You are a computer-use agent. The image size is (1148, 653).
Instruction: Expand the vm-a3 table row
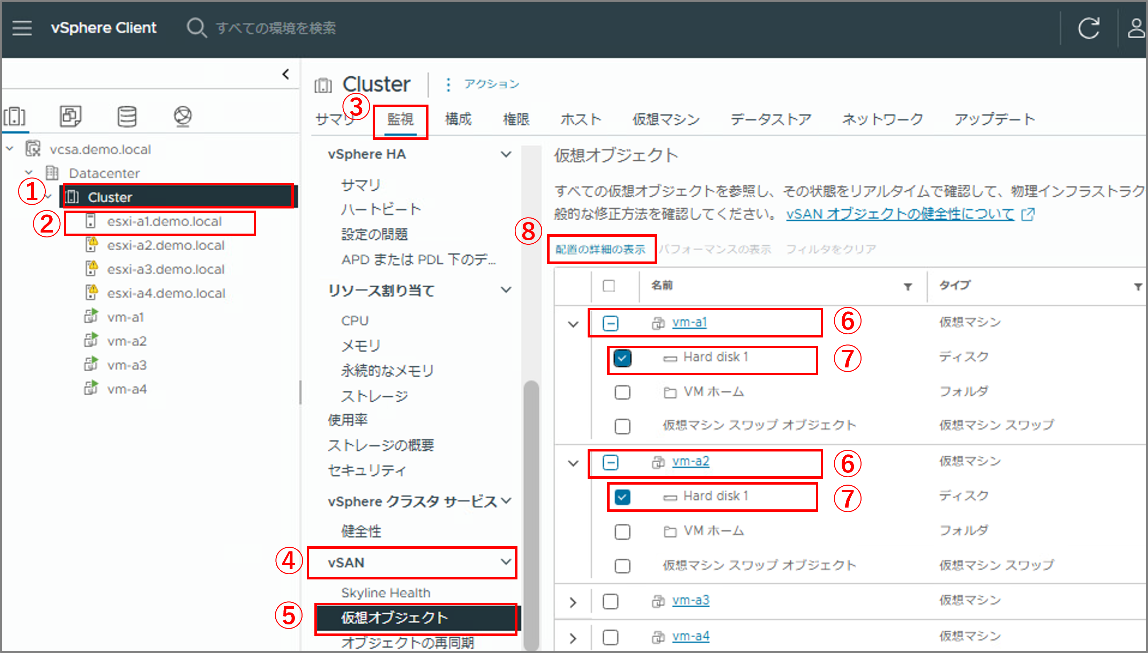(573, 602)
